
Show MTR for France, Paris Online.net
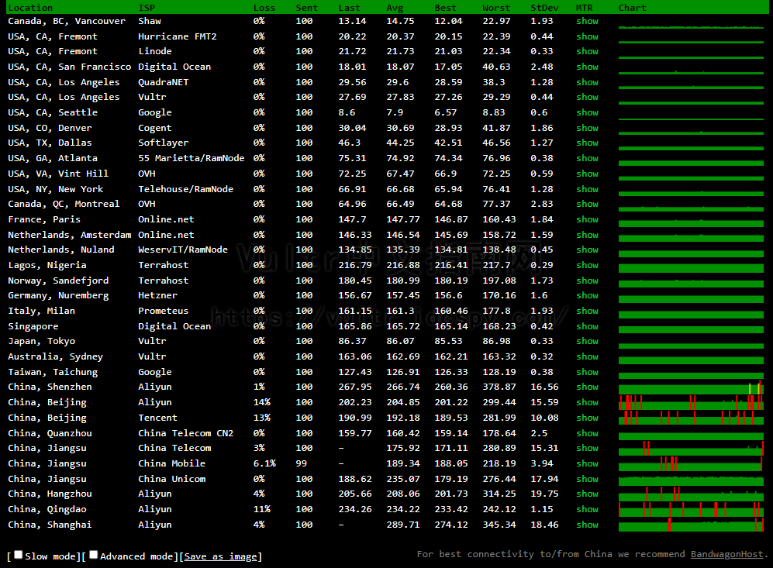(587, 219)
